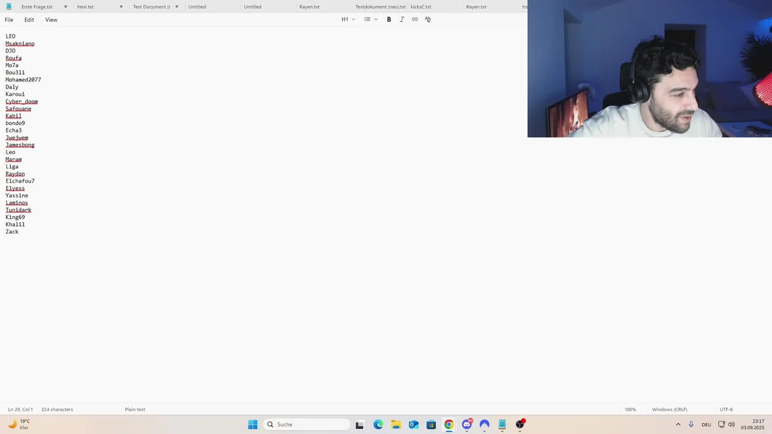
Task: Switch to the Hexi.txt tab
Action: coord(85,7)
